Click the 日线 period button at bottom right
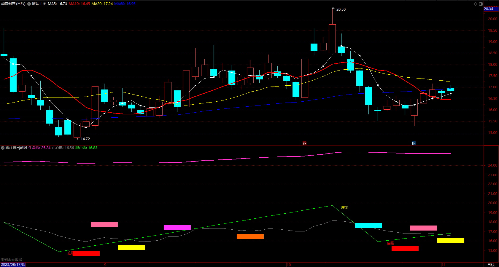Screen dimensions: 499x267 tap(491, 265)
